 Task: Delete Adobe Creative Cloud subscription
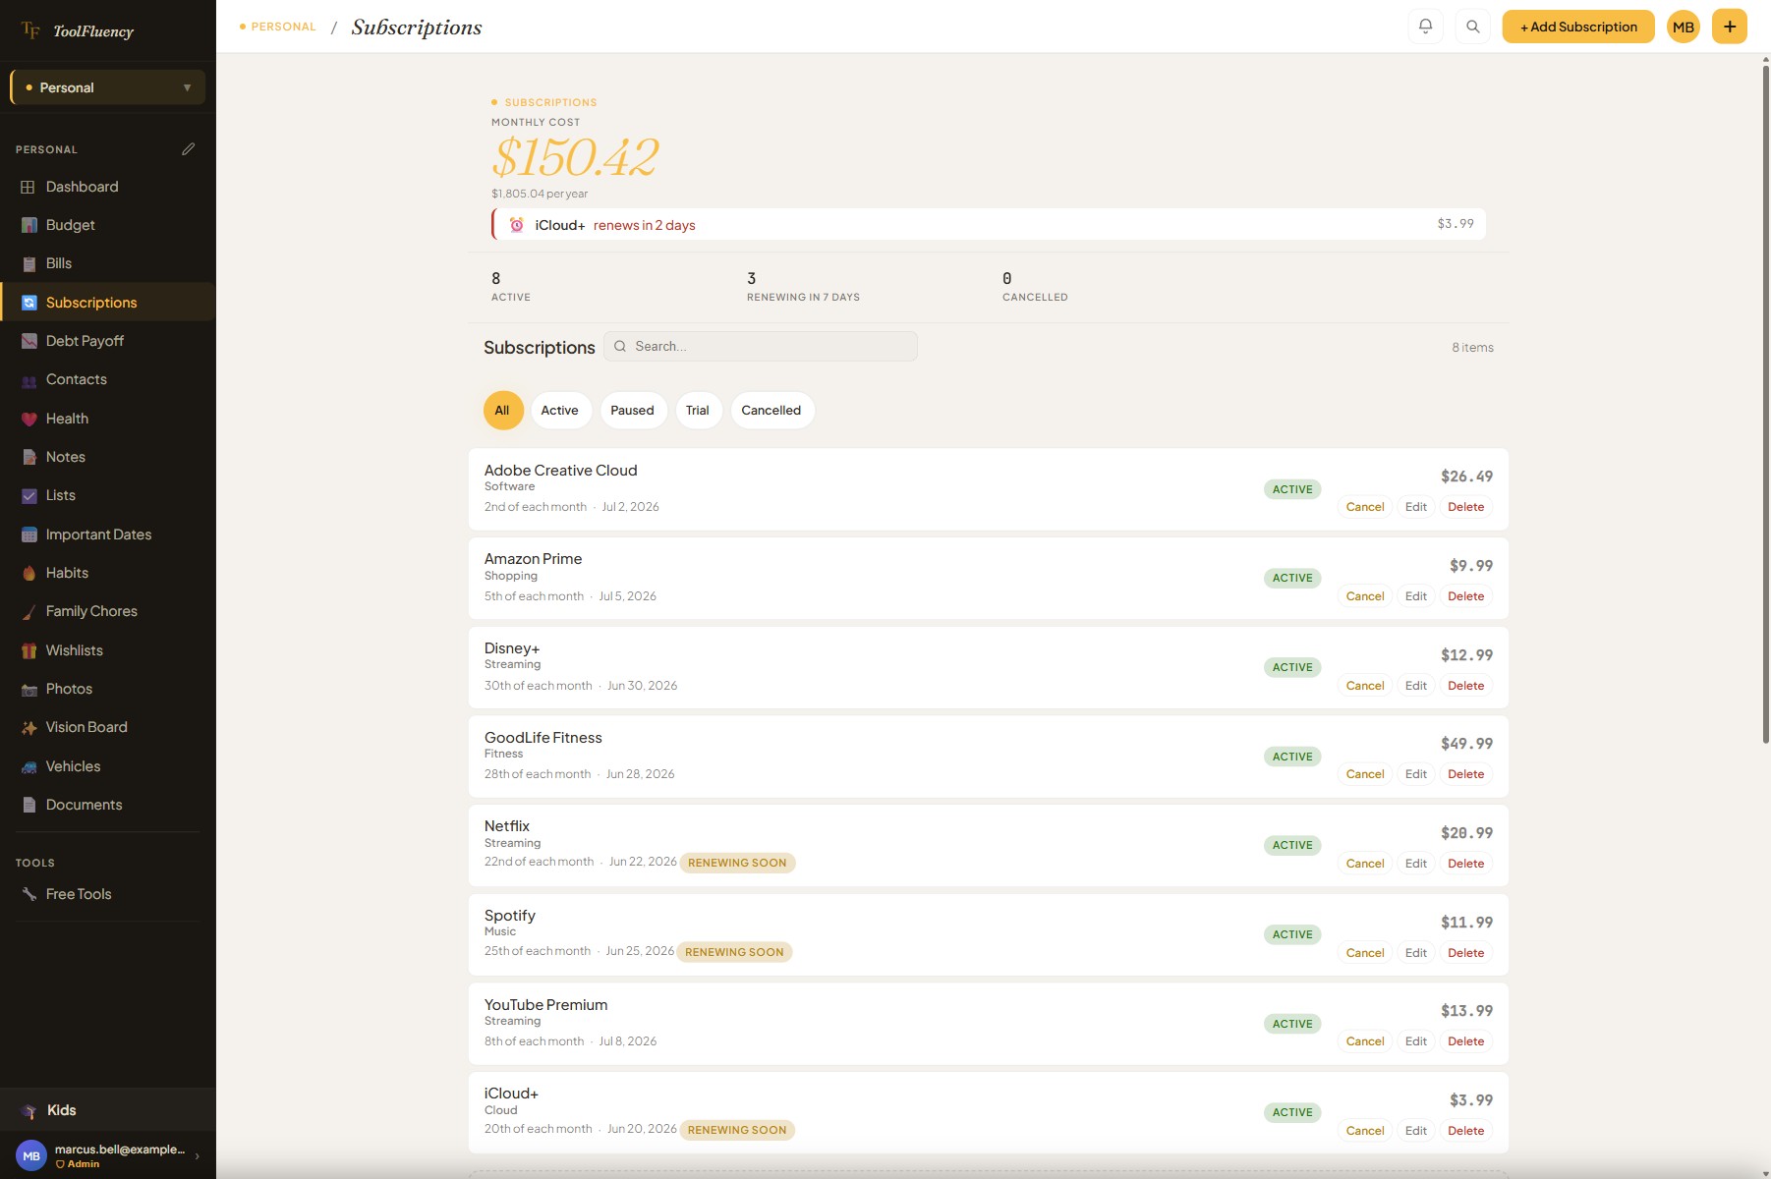pos(1465,507)
